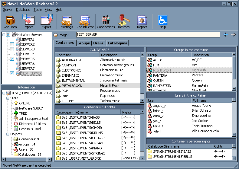Sort by the Container column header

[x=77, y=55]
